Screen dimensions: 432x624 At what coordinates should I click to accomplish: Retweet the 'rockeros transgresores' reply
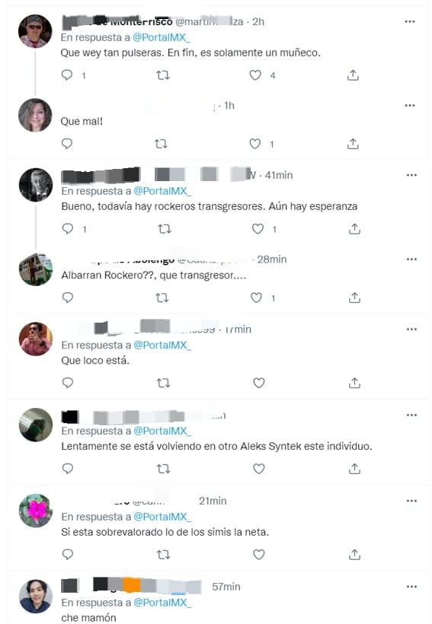[x=165, y=229]
